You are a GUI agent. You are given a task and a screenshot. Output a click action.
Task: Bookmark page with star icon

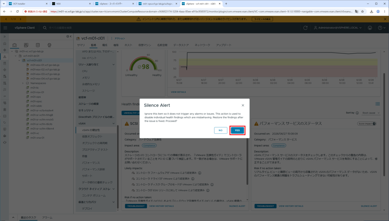pyautogui.click(x=362, y=11)
